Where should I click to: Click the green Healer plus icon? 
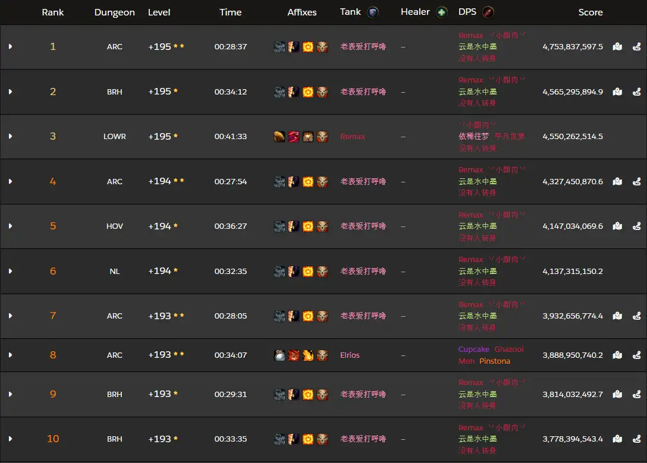click(x=441, y=12)
